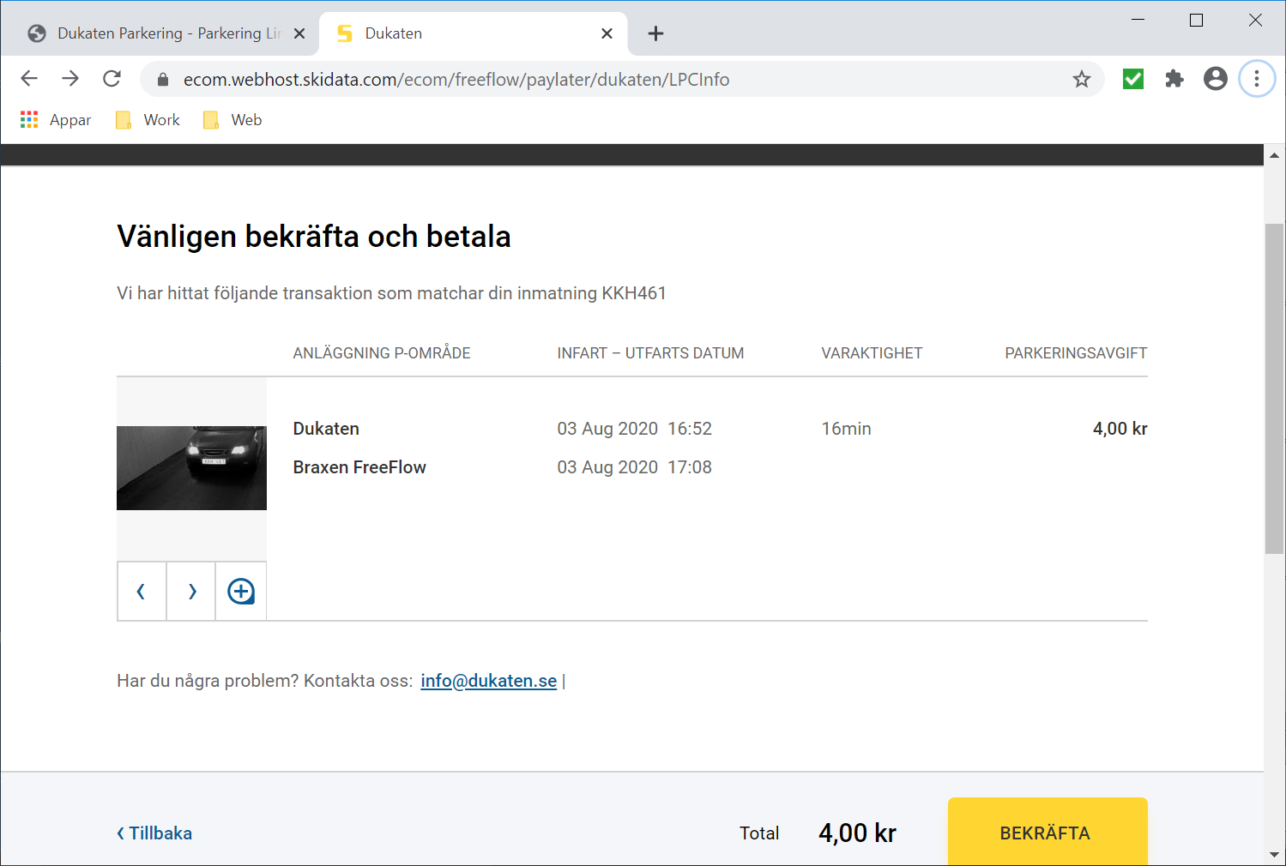Click the scrollbar up arrow
This screenshot has height=866, width=1286.
[x=1275, y=155]
